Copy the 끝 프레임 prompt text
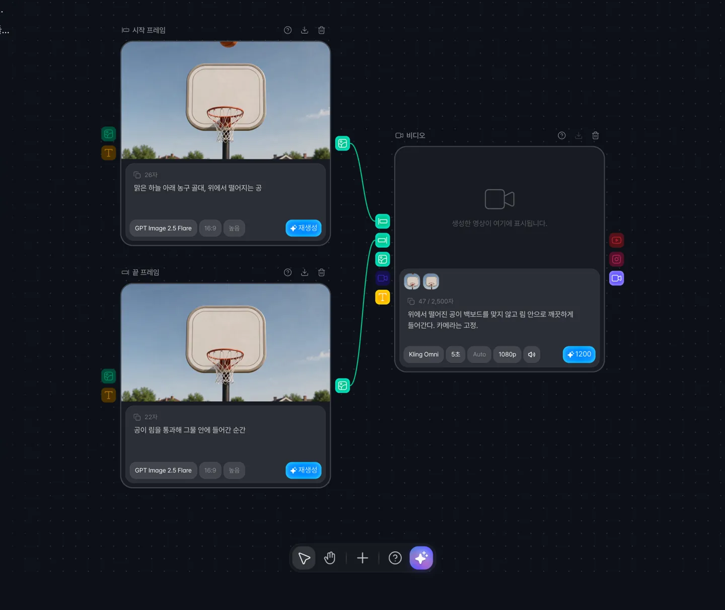This screenshot has height=610, width=725. [137, 417]
